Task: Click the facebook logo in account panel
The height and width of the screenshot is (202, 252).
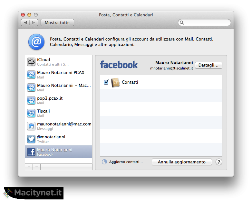Action: tap(119, 65)
